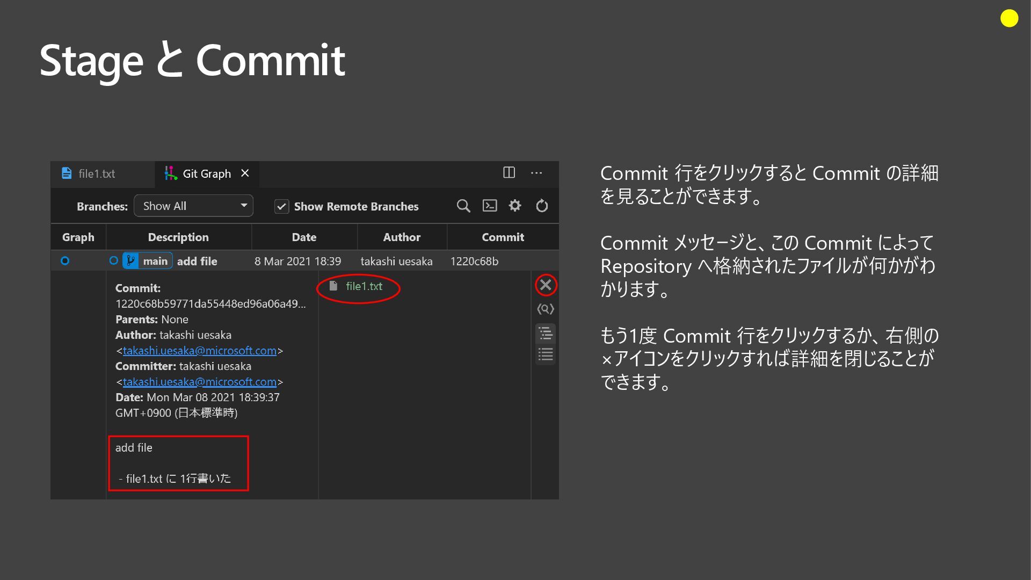1031x580 pixels.
Task: Open the Branches Show All dropdown
Action: click(193, 206)
